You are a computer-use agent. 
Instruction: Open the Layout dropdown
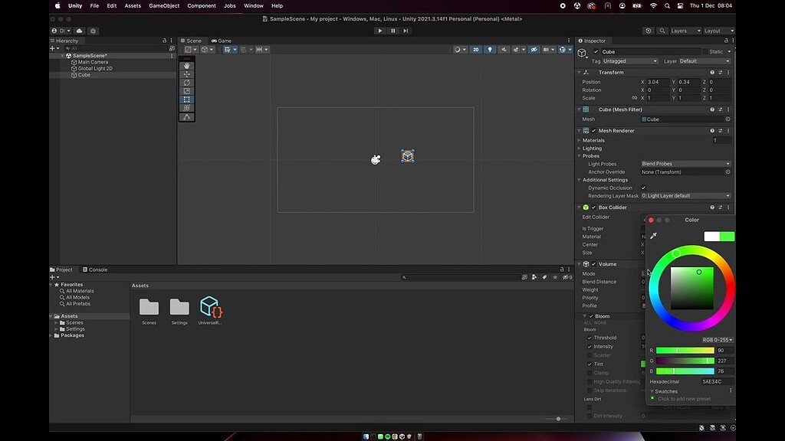tap(719, 31)
